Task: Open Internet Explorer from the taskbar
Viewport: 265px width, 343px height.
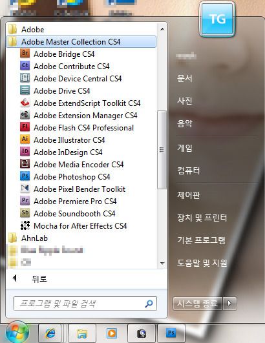Action: pyautogui.click(x=50, y=333)
